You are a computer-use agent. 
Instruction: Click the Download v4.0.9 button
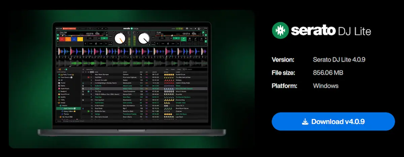(x=333, y=121)
